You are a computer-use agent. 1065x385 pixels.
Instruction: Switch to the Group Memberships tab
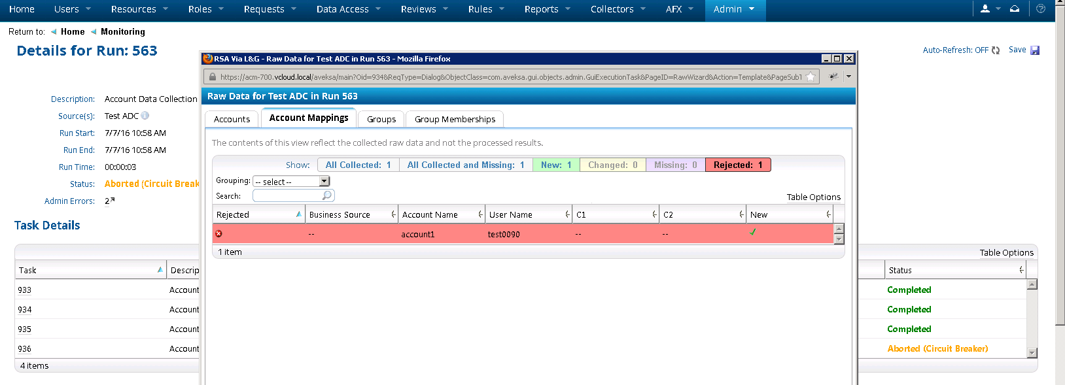coord(455,119)
